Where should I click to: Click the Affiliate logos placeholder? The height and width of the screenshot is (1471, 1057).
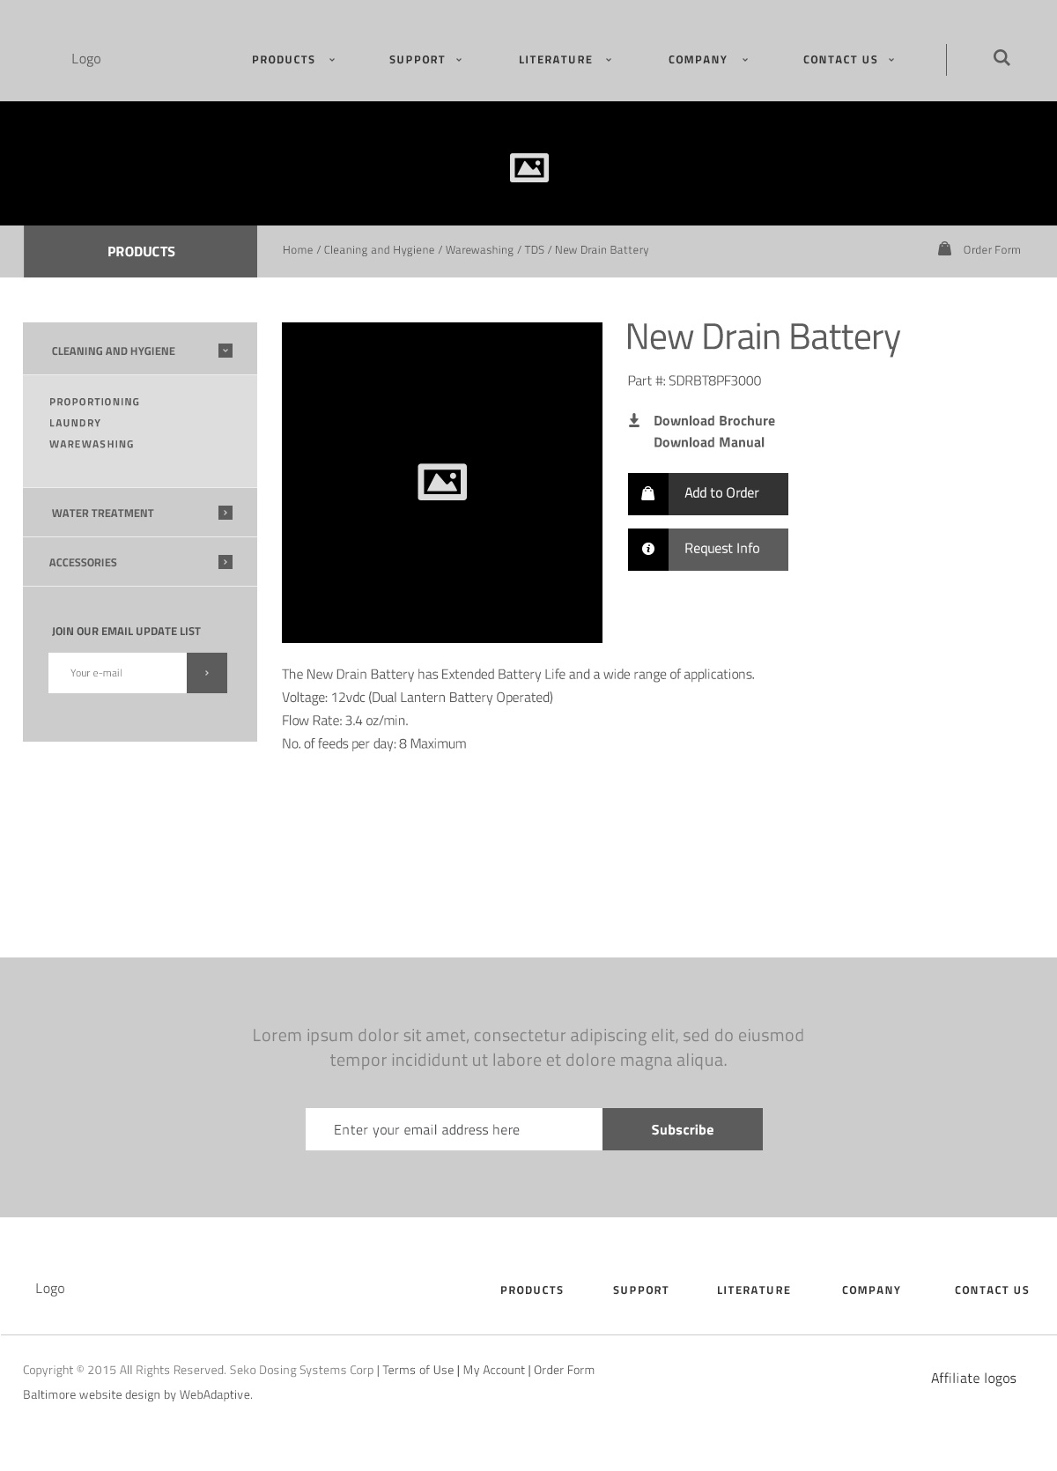[973, 1379]
